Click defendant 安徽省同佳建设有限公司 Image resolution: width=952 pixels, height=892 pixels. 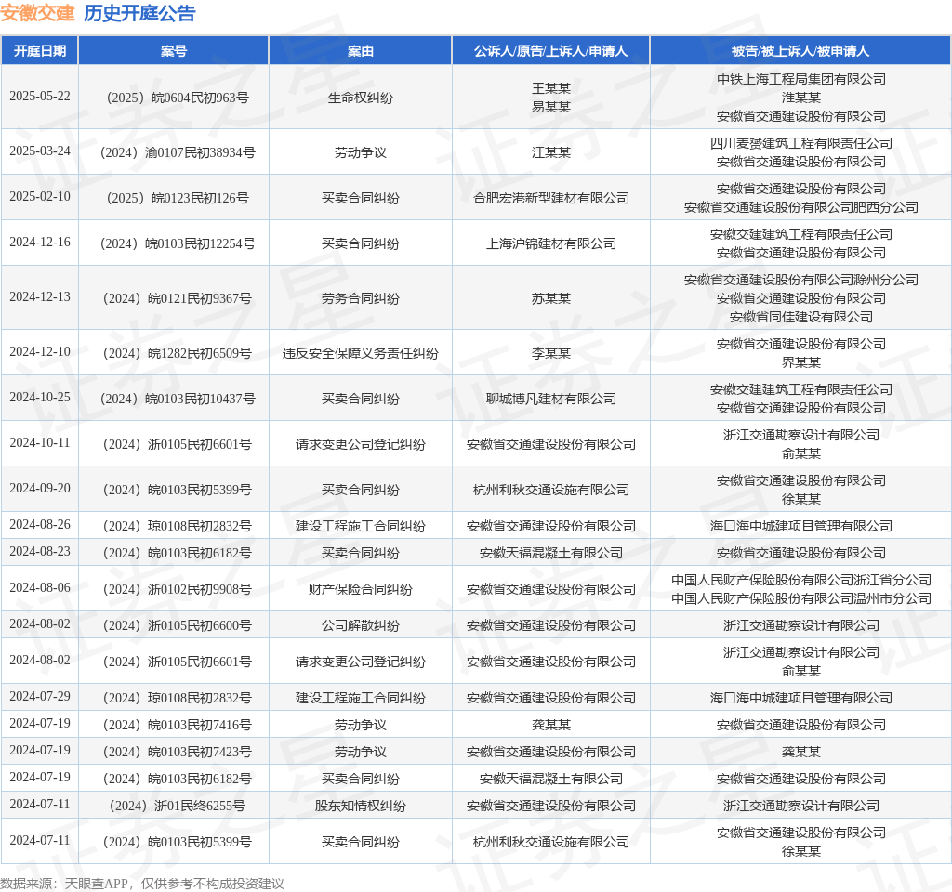point(800,317)
